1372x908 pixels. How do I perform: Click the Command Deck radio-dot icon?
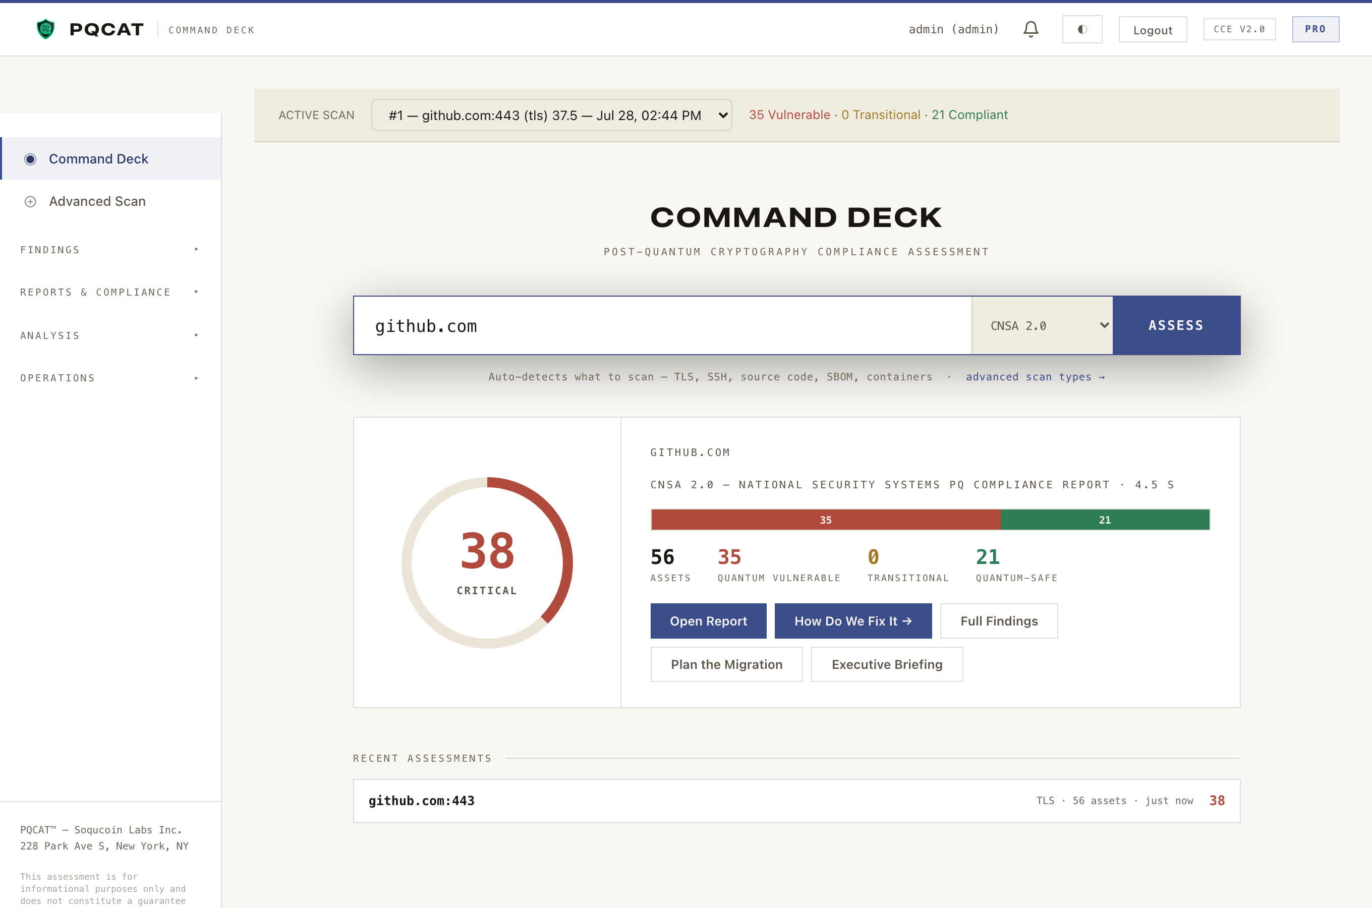coord(30,159)
